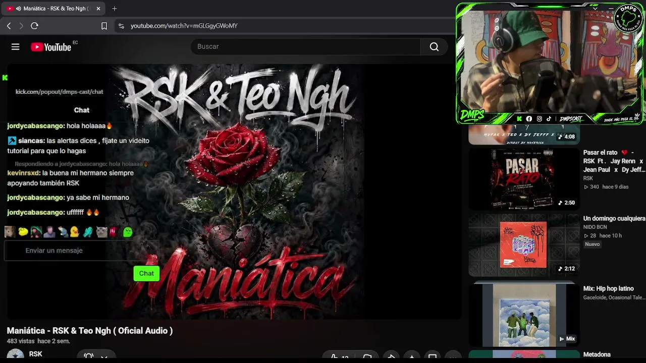646x363 pixels.
Task: Click kevinrsxd username in chat
Action: [23, 173]
